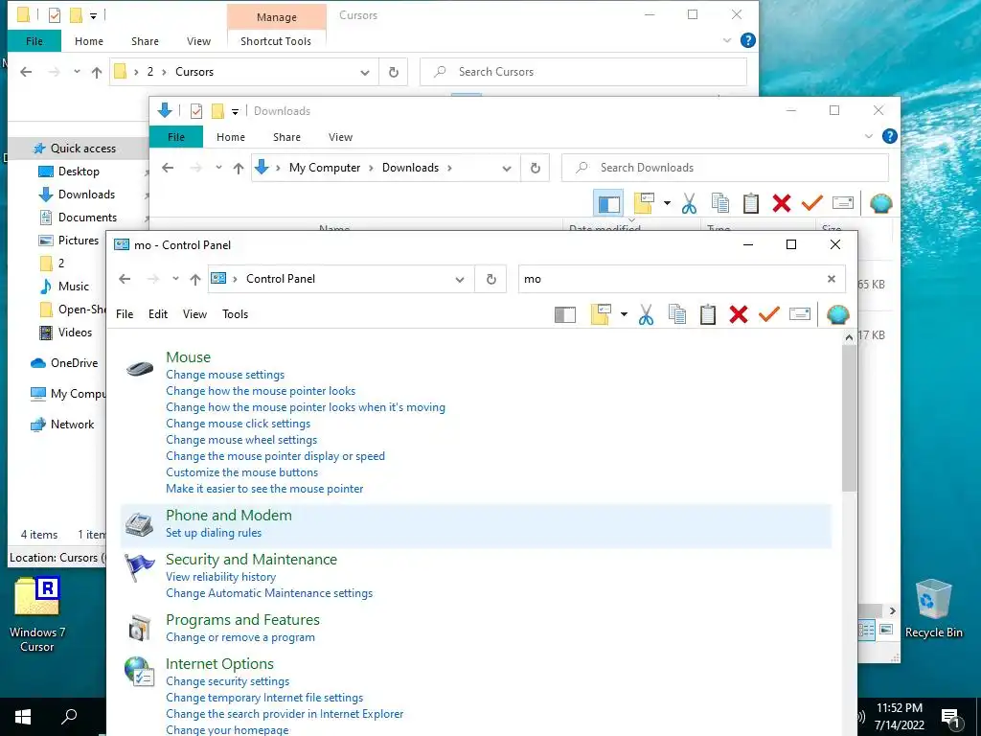Click the orange checkmark Properties icon in Control Panel toolbar
Viewport: 981px width, 736px height.
(769, 313)
